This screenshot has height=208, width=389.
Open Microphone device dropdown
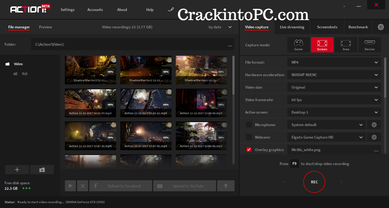pos(327,125)
